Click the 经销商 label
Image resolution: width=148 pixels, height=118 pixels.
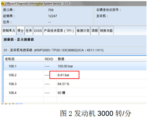(9, 16)
